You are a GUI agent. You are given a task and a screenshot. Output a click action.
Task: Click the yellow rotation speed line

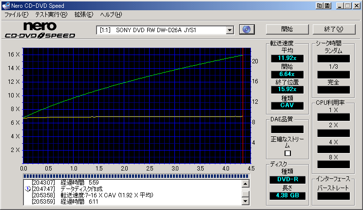tap(132, 117)
